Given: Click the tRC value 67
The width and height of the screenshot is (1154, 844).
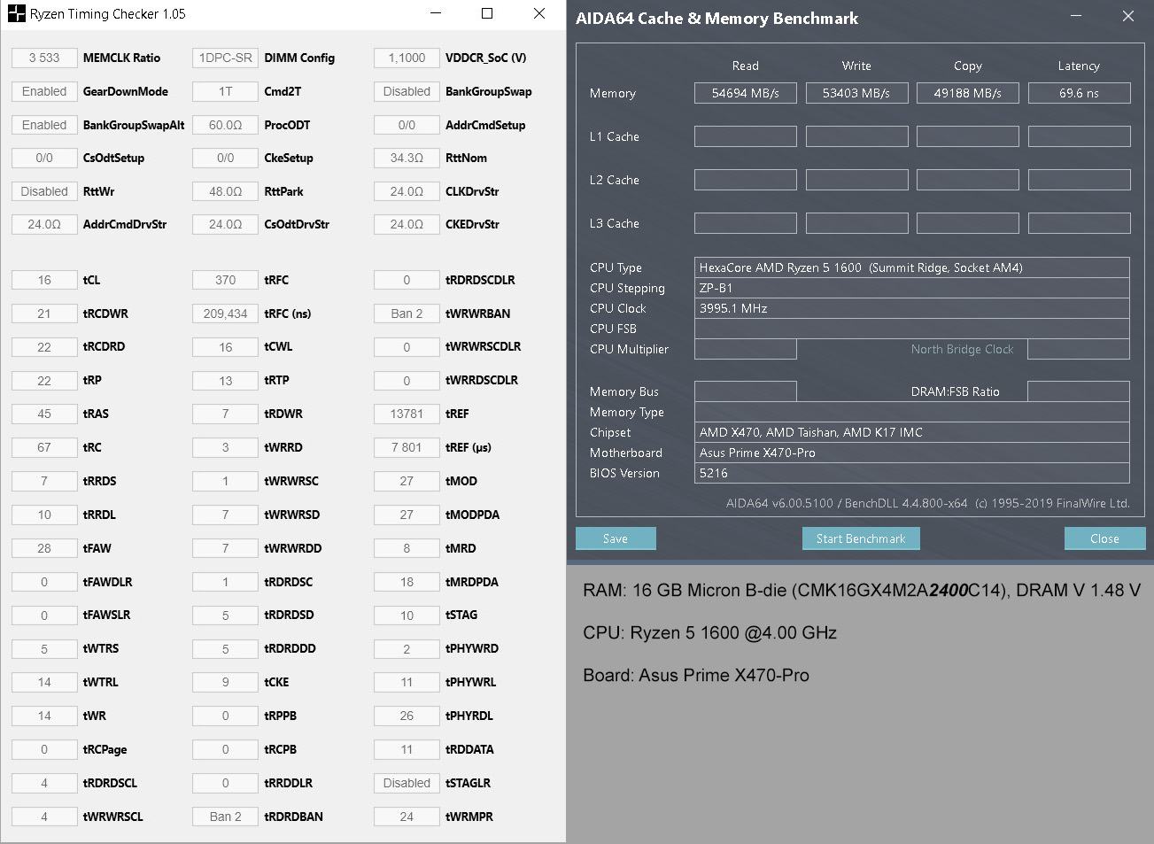Looking at the screenshot, I should point(44,447).
